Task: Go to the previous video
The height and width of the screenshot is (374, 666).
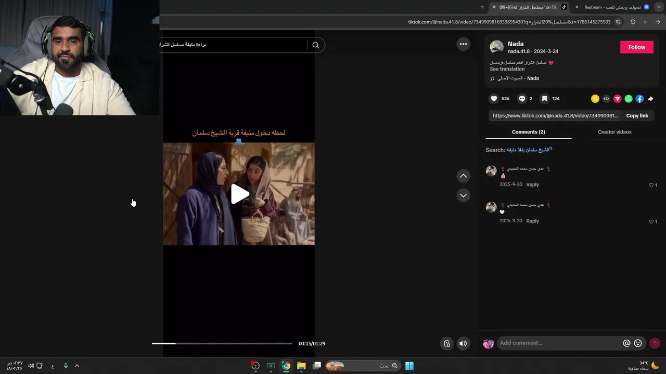Action: [x=463, y=176]
